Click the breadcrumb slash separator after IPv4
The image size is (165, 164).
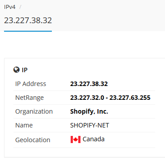click(x=20, y=7)
